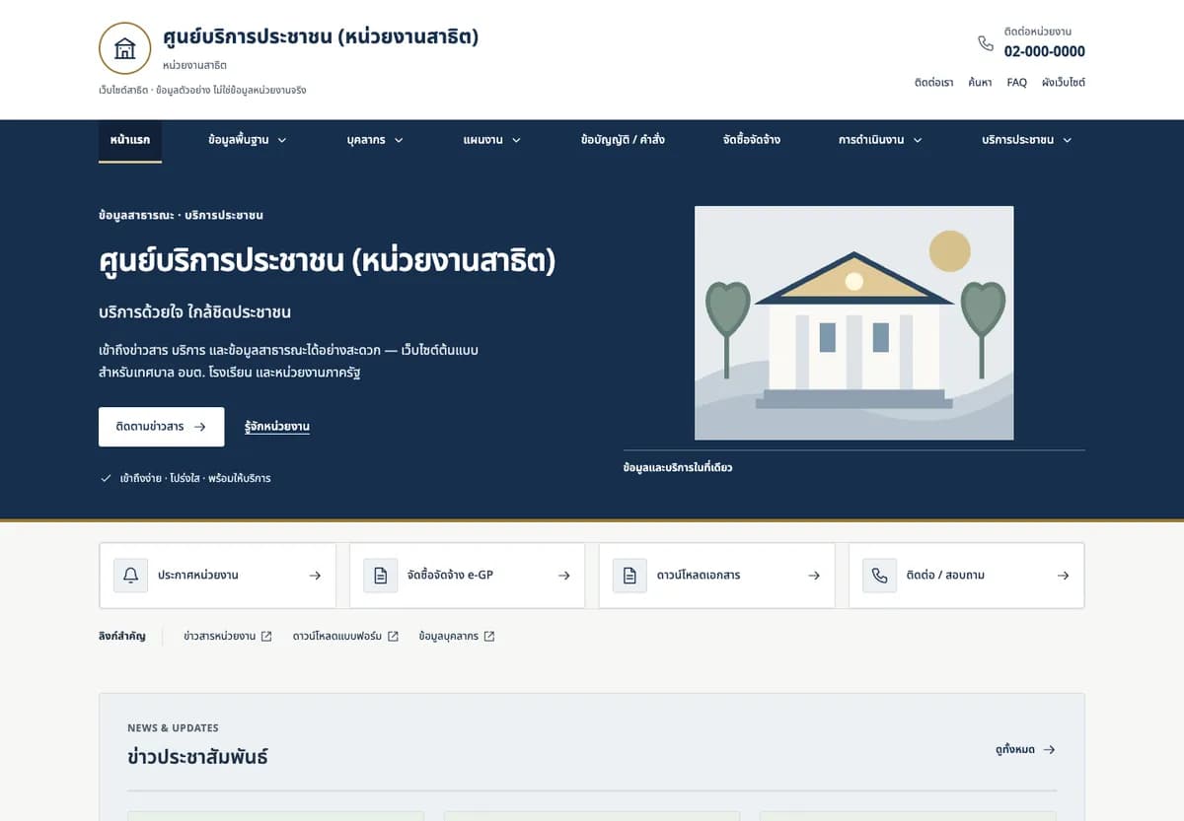Call number 02-000-0000 link

pyautogui.click(x=1045, y=51)
